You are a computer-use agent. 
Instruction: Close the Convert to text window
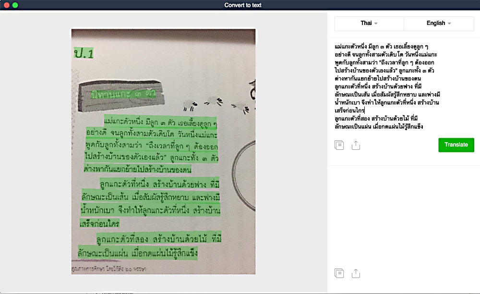[x=7, y=5]
